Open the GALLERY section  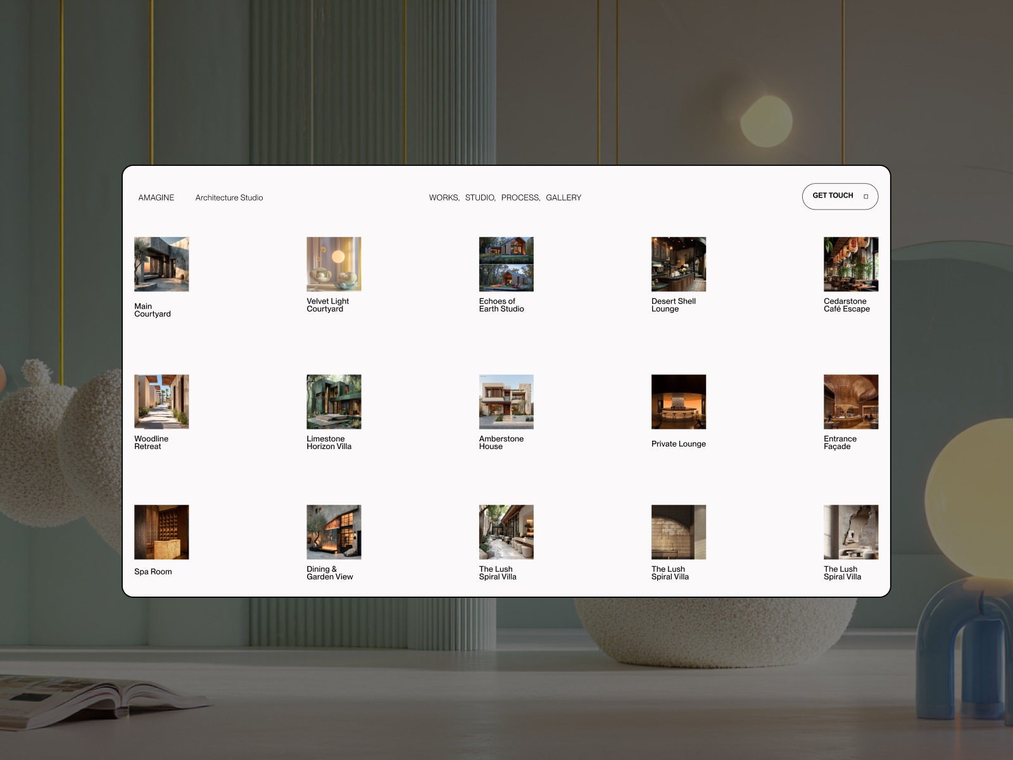click(564, 198)
